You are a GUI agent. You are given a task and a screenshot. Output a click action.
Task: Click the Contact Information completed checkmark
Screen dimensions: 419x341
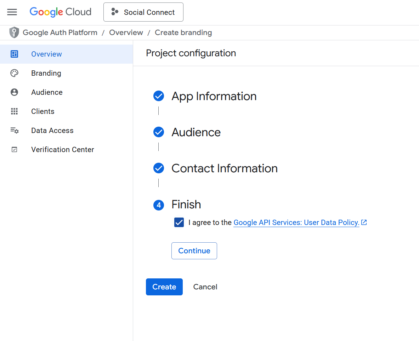[x=159, y=168]
